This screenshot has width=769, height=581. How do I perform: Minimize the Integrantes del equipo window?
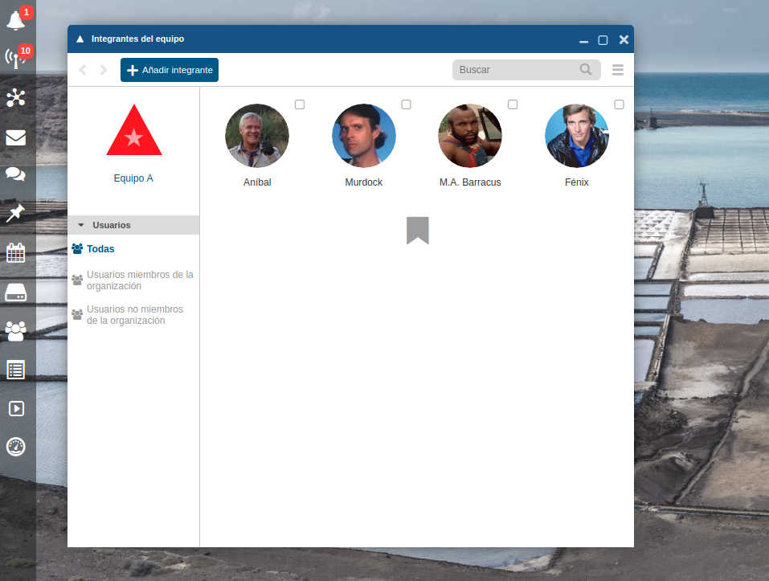tap(583, 40)
